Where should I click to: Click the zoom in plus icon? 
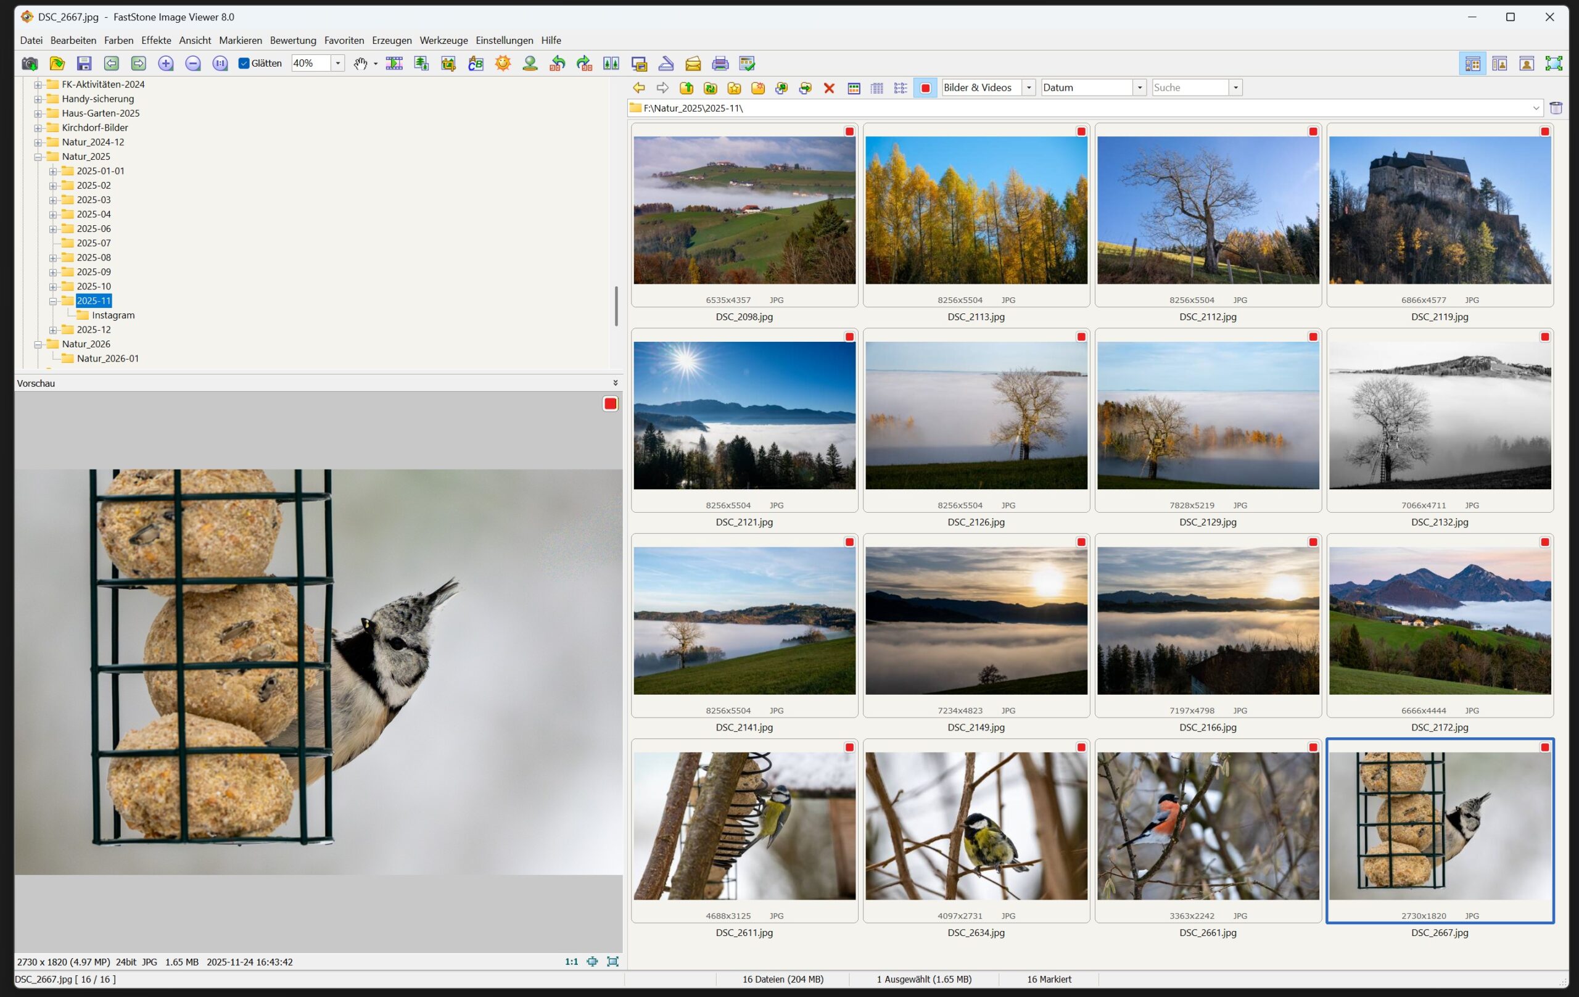point(166,64)
